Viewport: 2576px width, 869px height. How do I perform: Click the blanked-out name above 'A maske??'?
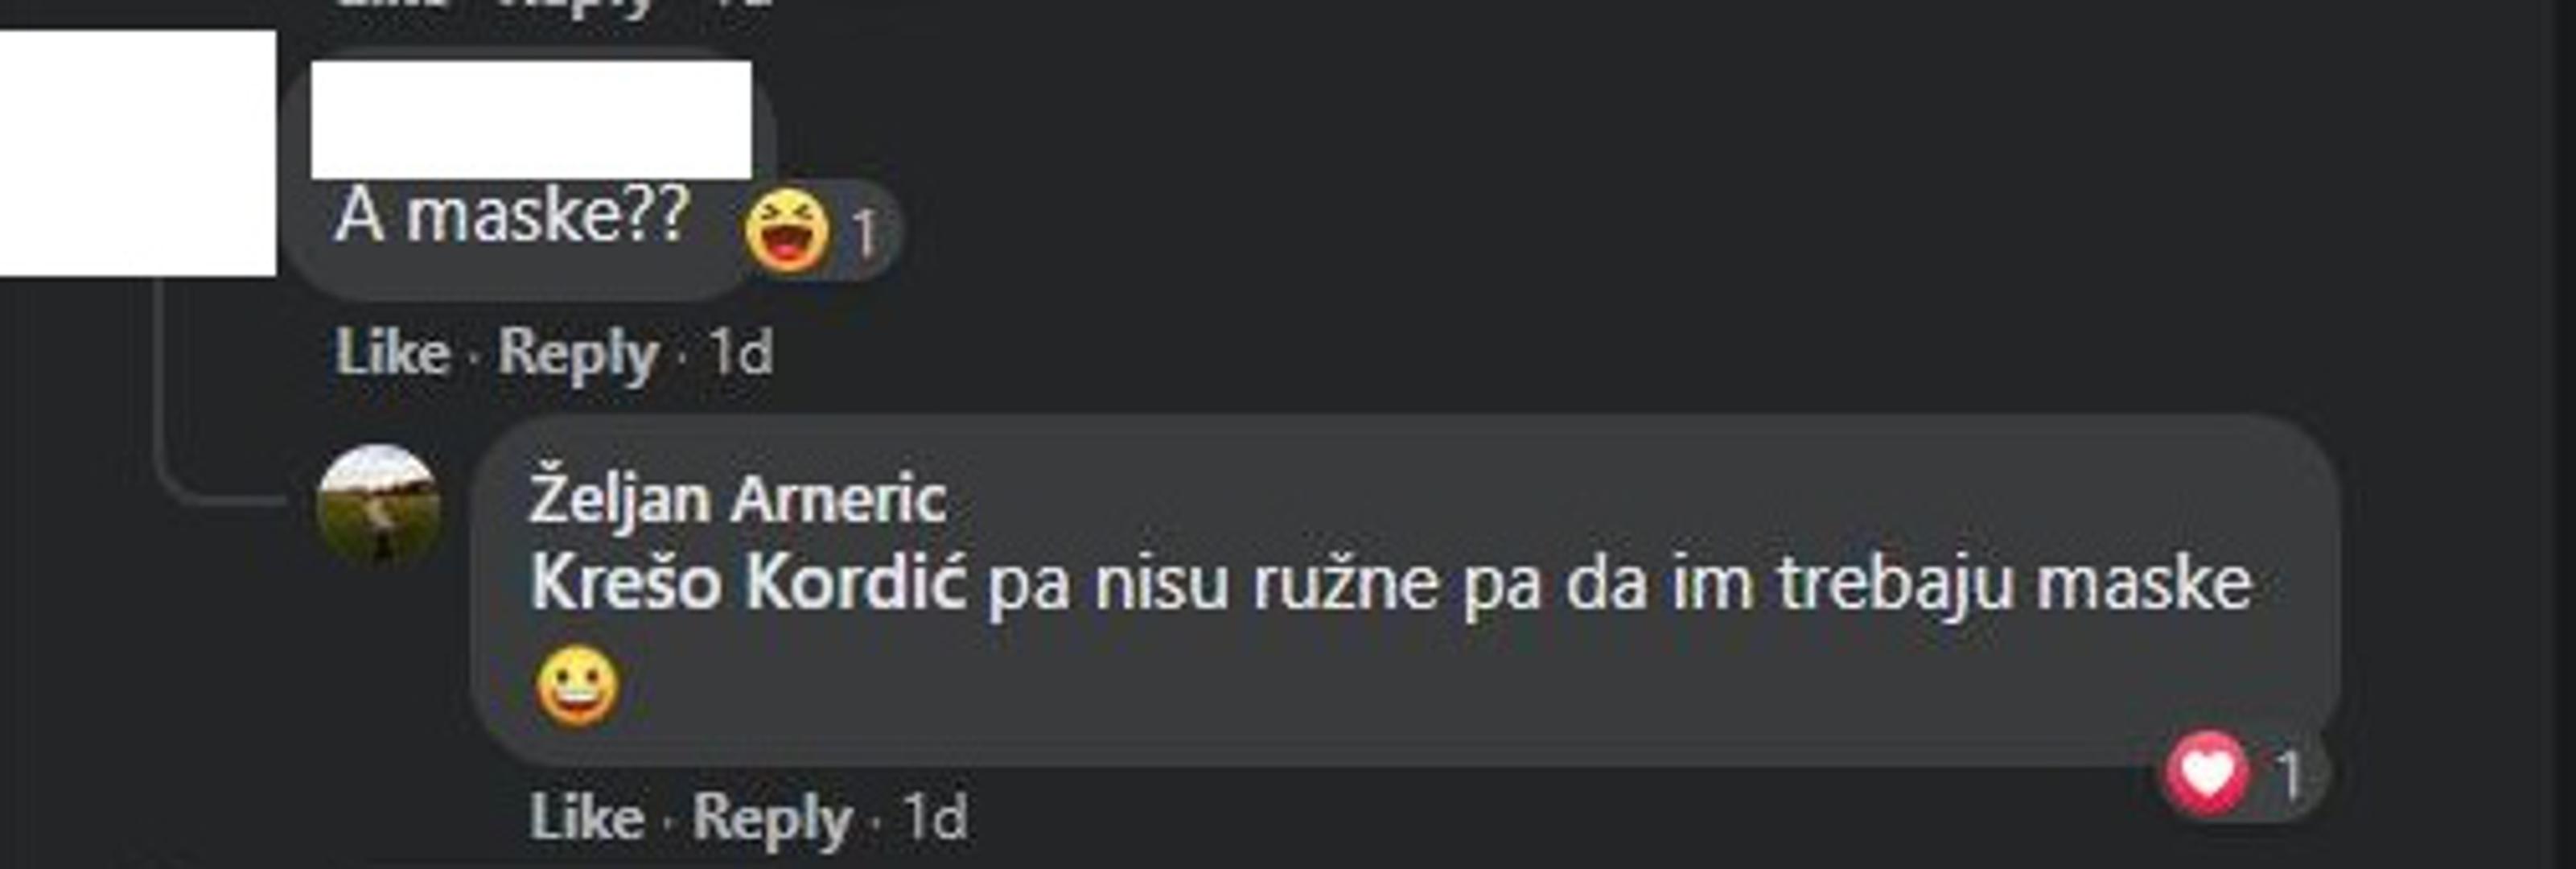(531, 120)
